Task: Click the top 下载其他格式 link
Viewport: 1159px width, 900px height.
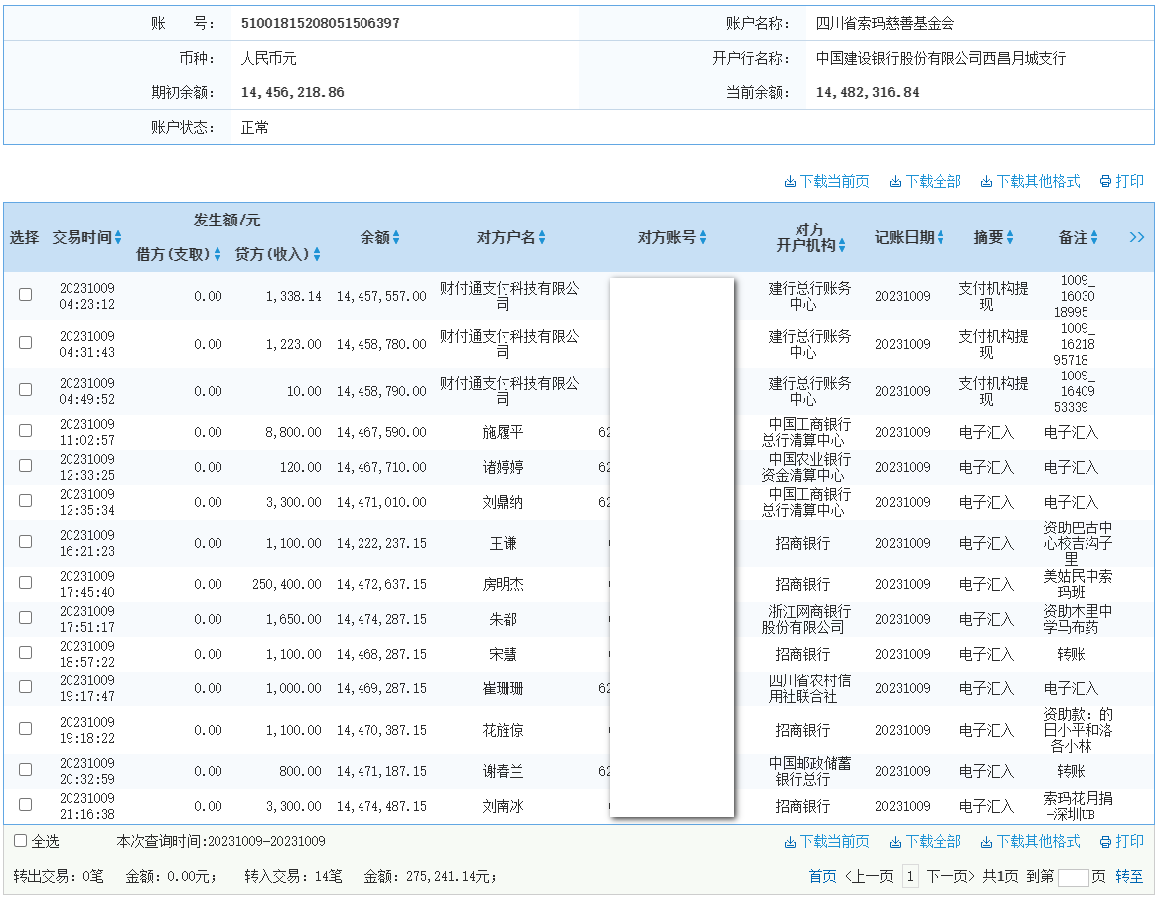Action: [x=1030, y=181]
